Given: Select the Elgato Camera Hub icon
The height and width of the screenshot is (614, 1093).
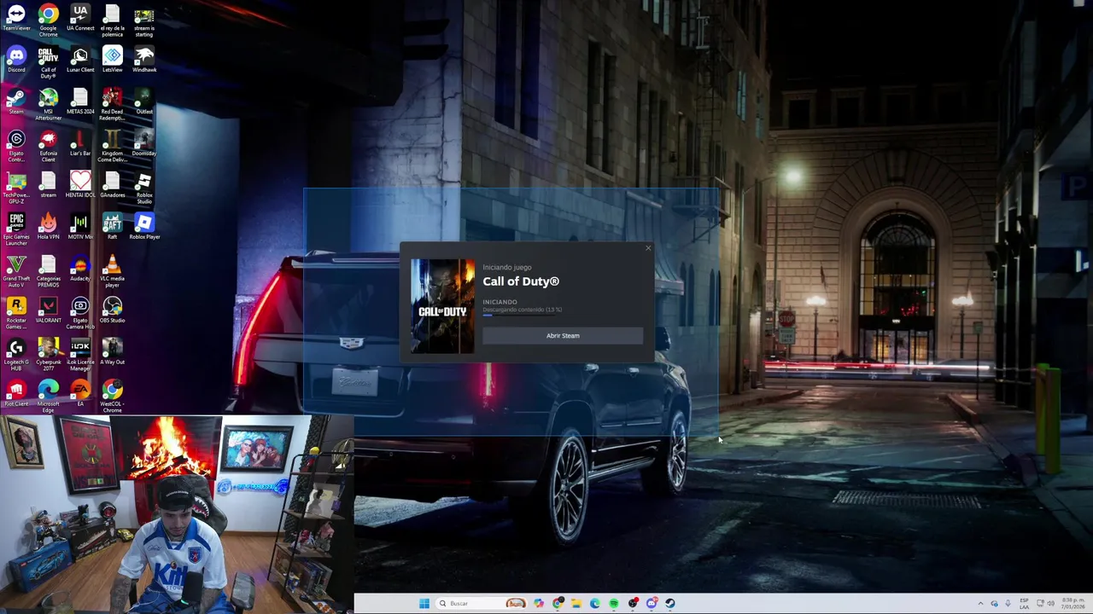Looking at the screenshot, I should tap(80, 313).
